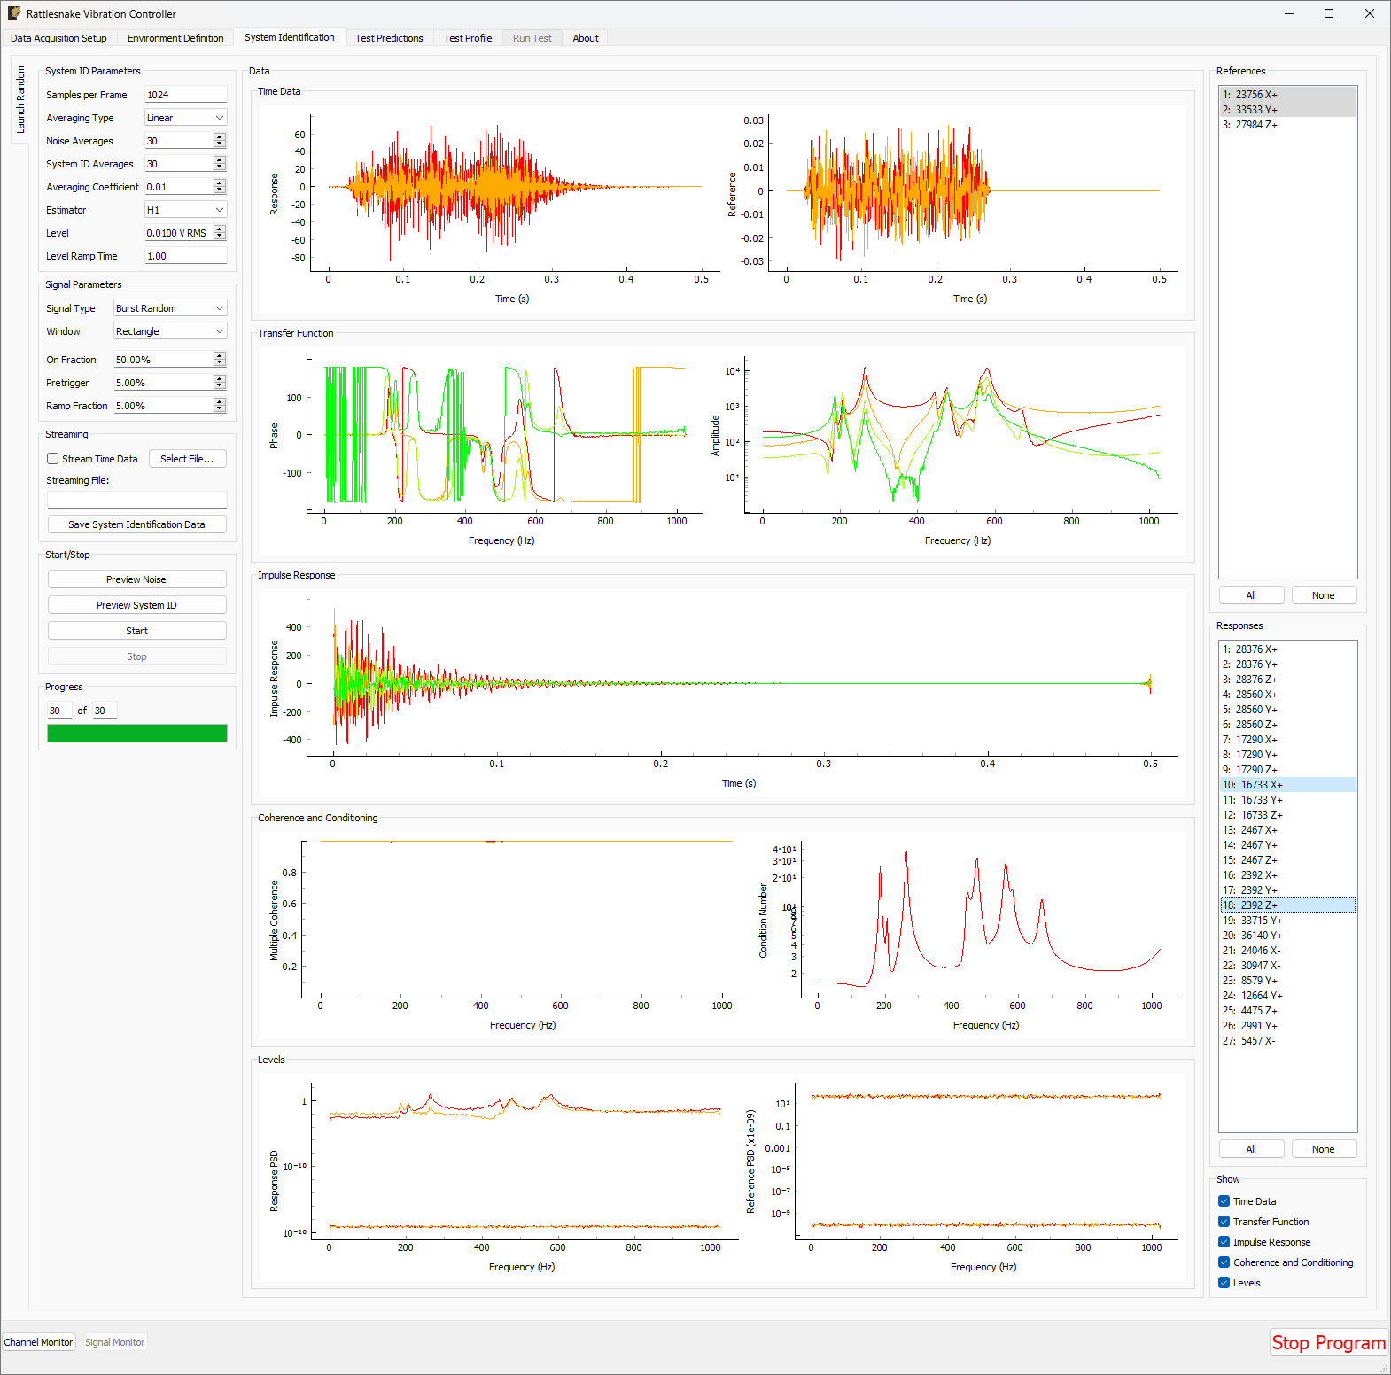Image resolution: width=1391 pixels, height=1375 pixels.
Task: Open the Environment Definition tab
Action: (x=175, y=38)
